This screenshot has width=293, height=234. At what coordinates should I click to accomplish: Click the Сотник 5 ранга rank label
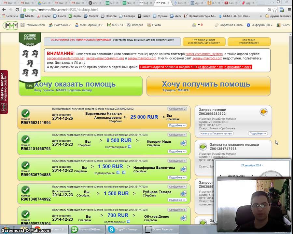pyautogui.click(x=30, y=37)
